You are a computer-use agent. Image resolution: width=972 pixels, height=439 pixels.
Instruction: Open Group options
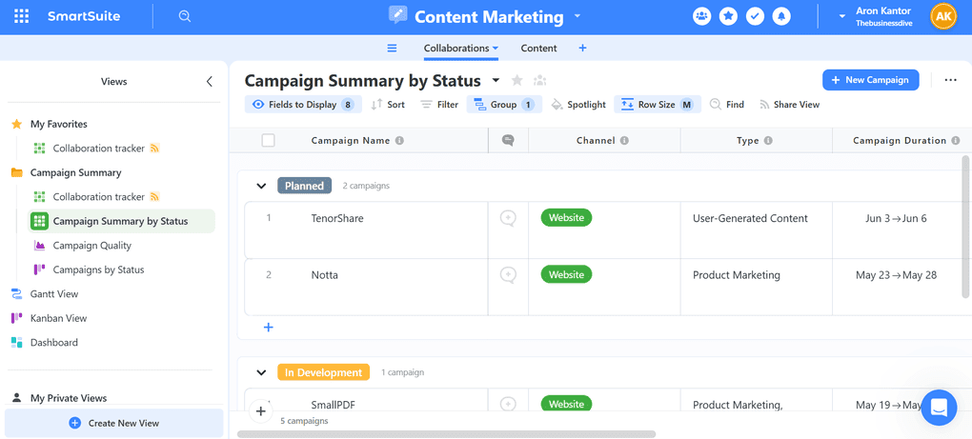pyautogui.click(x=505, y=105)
